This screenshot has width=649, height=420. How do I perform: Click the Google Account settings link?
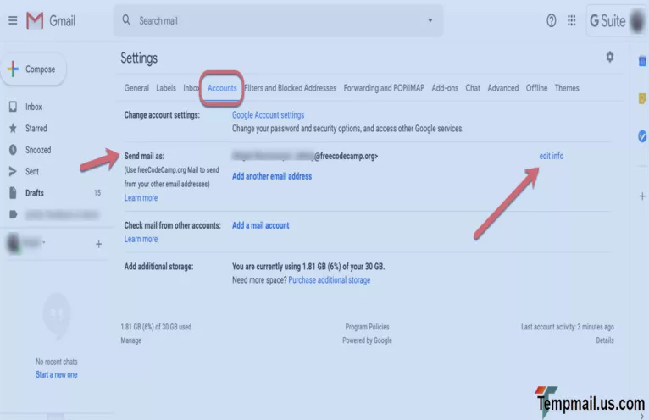click(268, 115)
